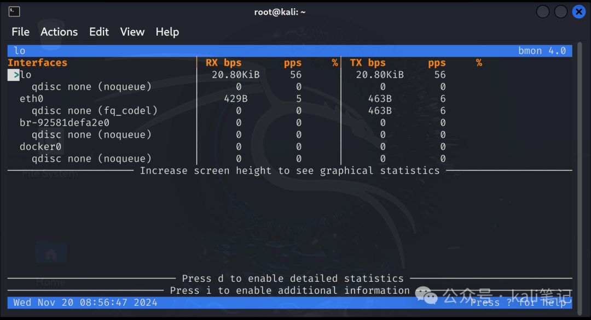Image resolution: width=591 pixels, height=320 pixels.
Task: Click qdisc none (fq_codel) row
Action: [x=290, y=110]
